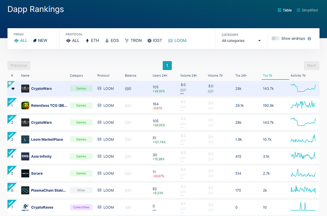This screenshot has width=327, height=216.
Task: Sort by the Txs 7d column header
Action: coord(267,76)
